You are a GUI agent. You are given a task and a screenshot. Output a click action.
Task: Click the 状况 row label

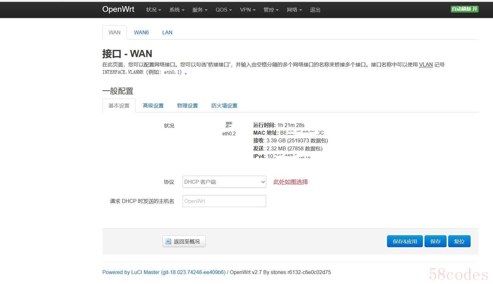point(169,126)
